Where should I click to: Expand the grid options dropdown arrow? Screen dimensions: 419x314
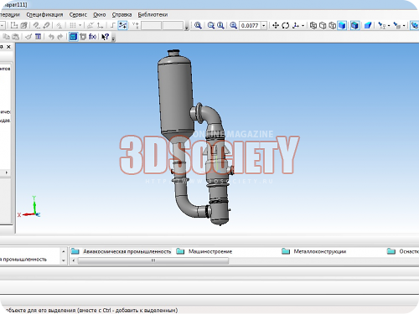coord(80,25)
